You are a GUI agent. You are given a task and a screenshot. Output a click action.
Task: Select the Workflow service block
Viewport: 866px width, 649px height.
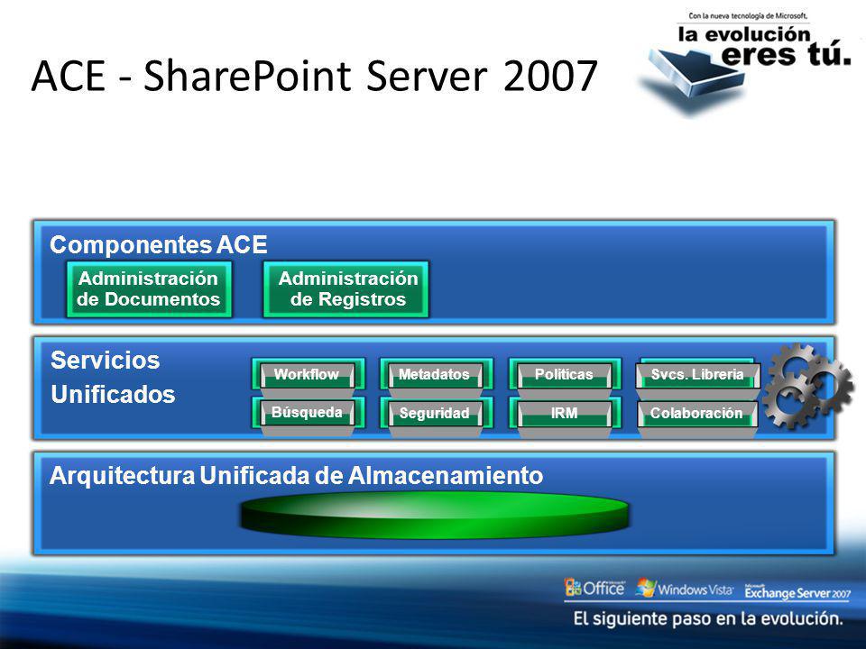pos(308,375)
